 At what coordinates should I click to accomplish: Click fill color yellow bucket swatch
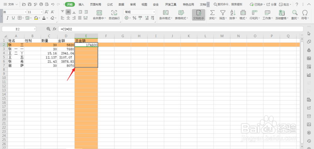click(36, 18)
